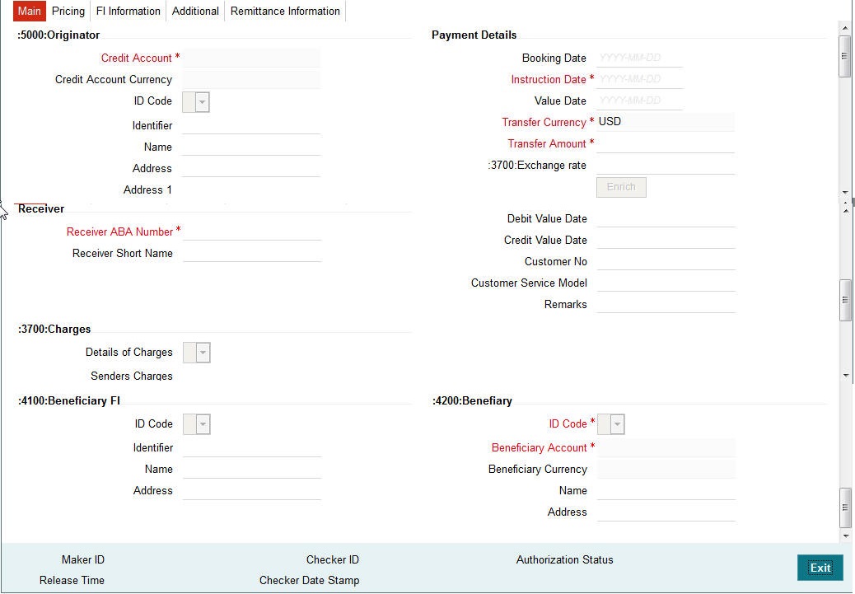This screenshot has width=855, height=594.
Task: Click the Payment Details section heading
Action: point(474,35)
